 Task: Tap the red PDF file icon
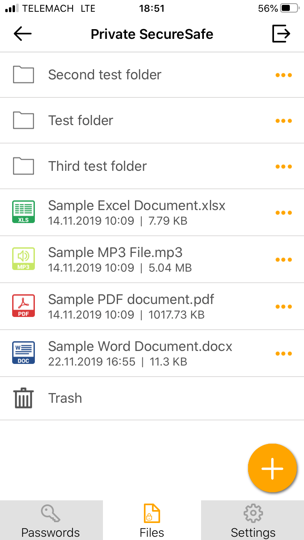pyautogui.click(x=24, y=306)
